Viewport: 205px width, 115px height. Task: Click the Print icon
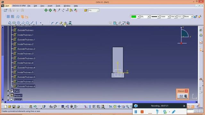pyautogui.click(x=18, y=107)
